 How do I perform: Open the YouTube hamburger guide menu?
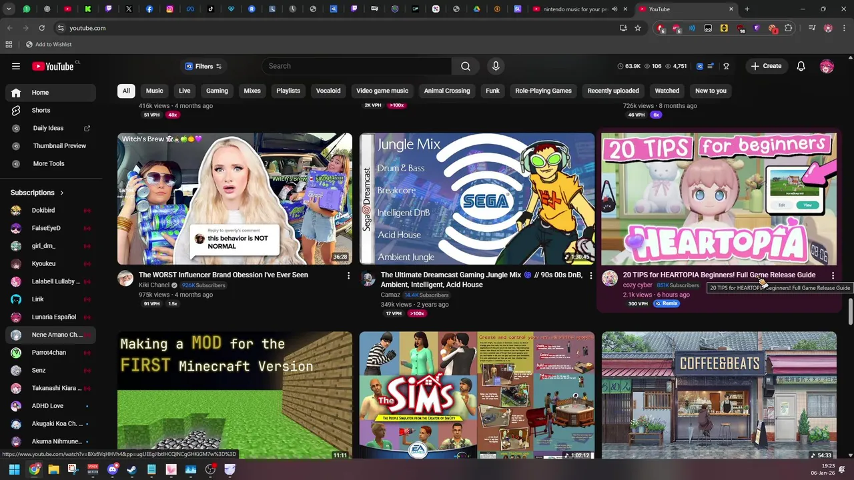[x=16, y=66]
